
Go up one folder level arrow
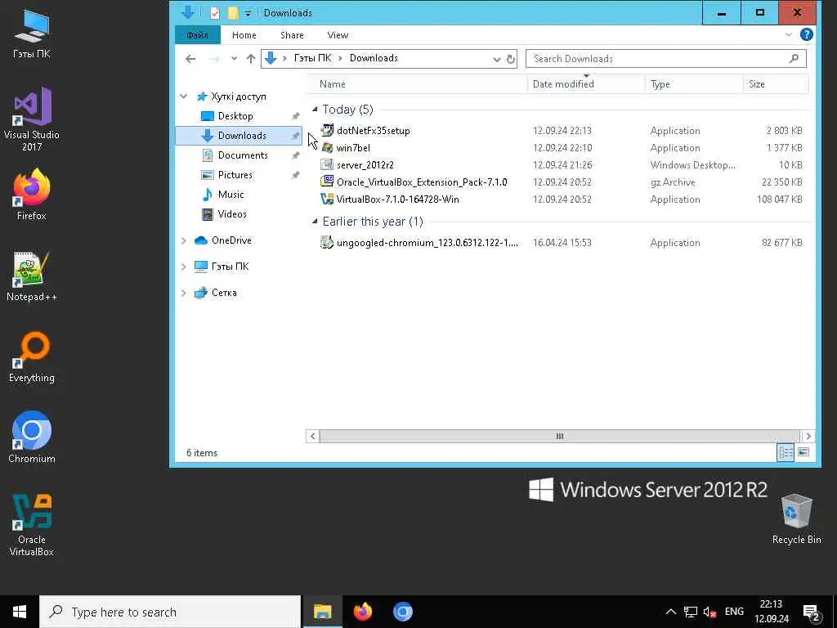pos(251,59)
